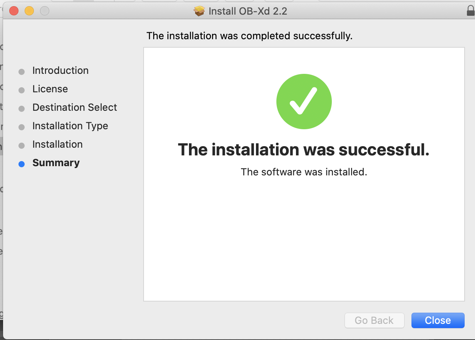Click 'The software was installed.' text

304,172
